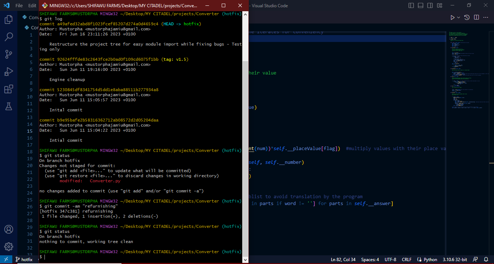Viewport: 494px width, 264px height.
Task: Open the Edit menu
Action: (32, 5)
